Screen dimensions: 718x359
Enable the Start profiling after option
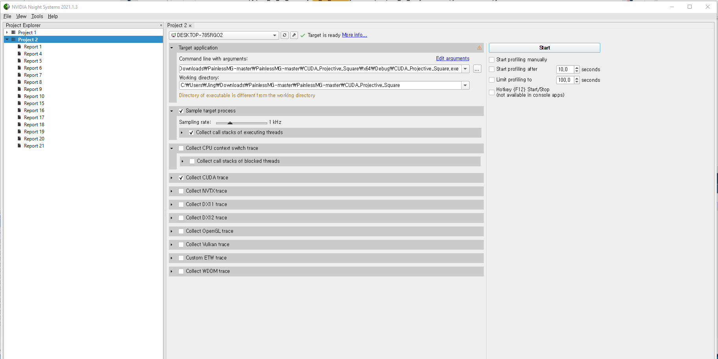coord(492,69)
